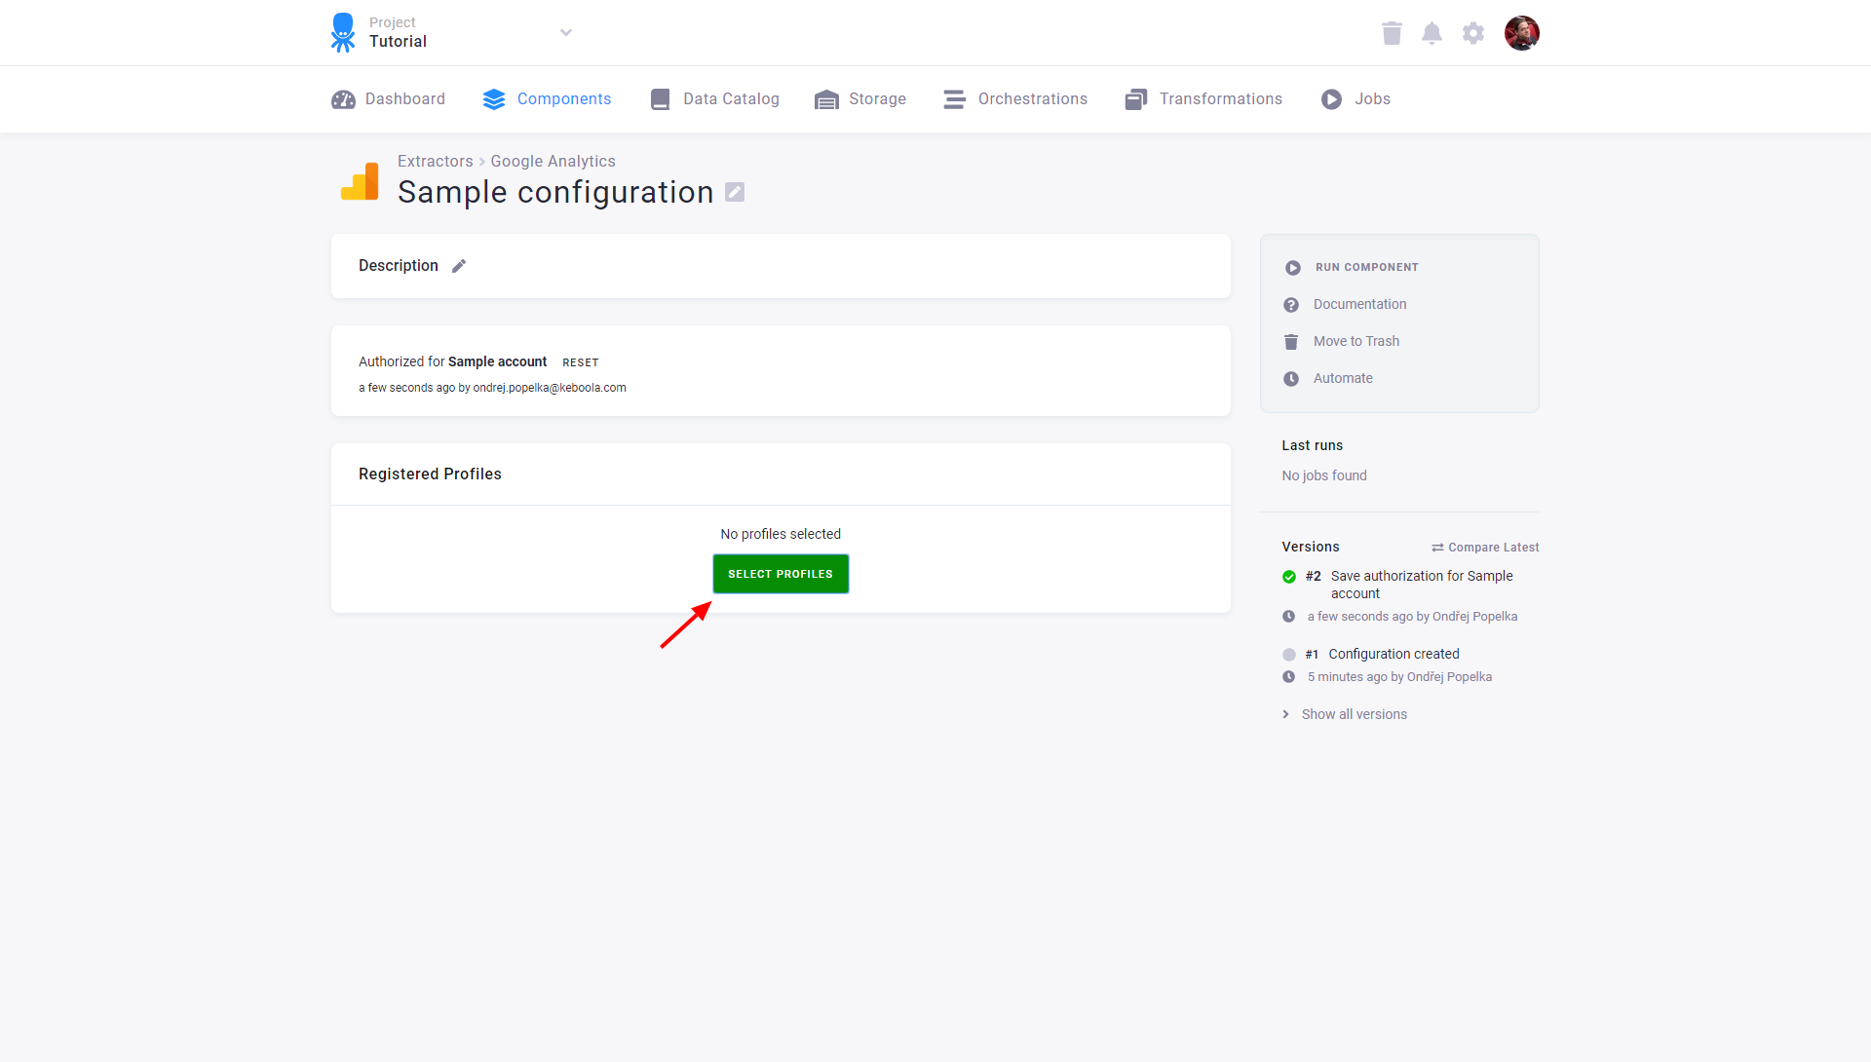Click RESET authorization link
The width and height of the screenshot is (1871, 1062).
[581, 362]
